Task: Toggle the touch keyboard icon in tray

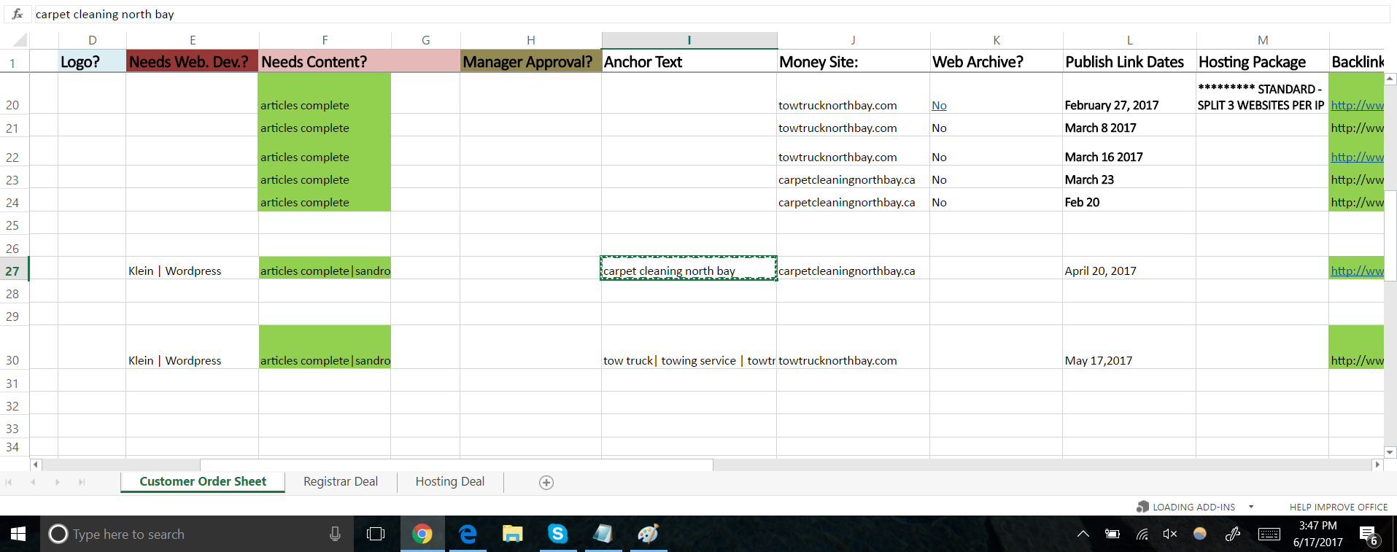Action: pyautogui.click(x=1269, y=534)
